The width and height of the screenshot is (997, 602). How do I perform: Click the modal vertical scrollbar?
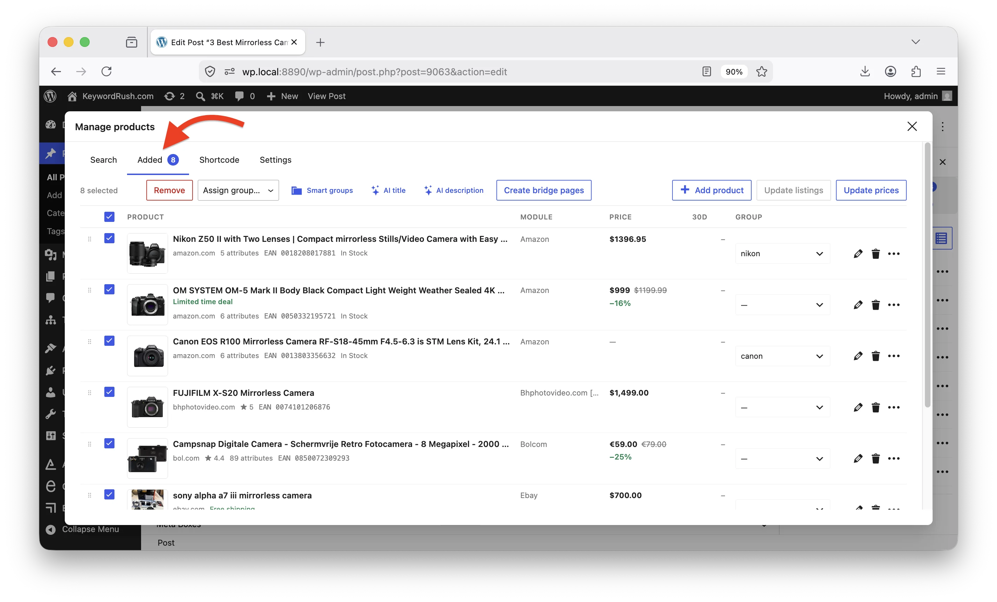tap(927, 275)
